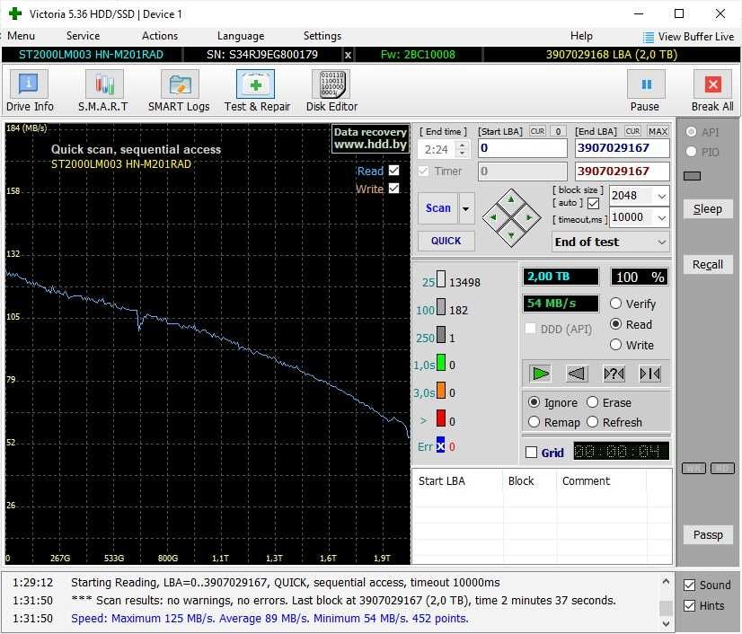The image size is (742, 634).
Task: Open the Service menu
Action: pos(84,36)
